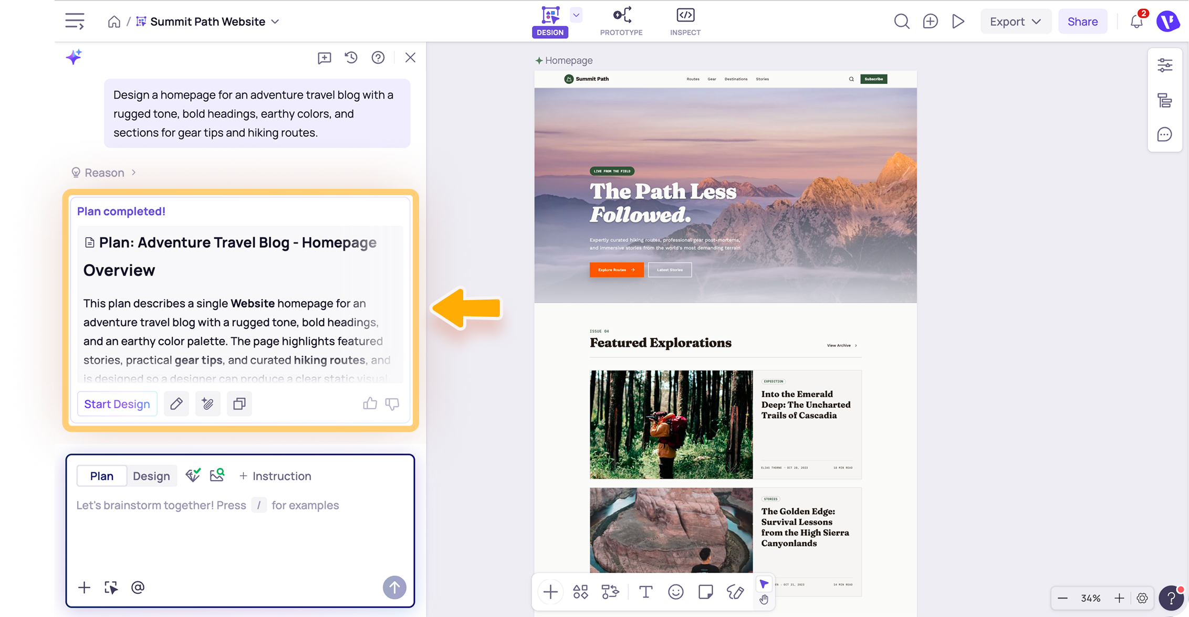Select the Plan mode toggle
1189x617 pixels.
click(x=101, y=476)
